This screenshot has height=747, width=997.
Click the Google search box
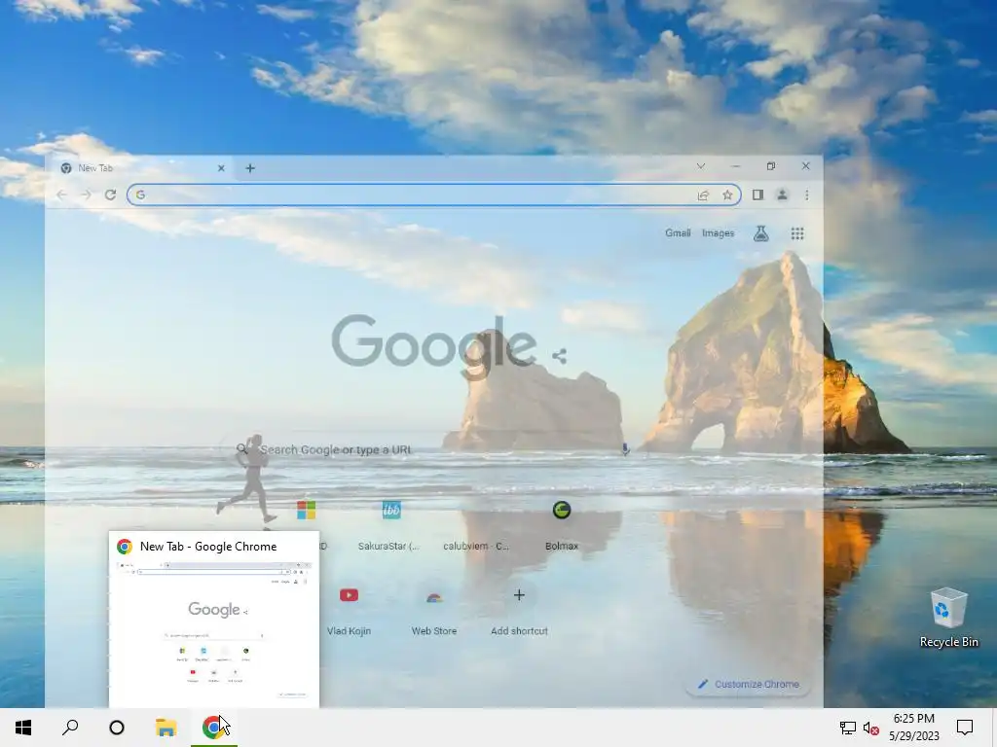432,449
